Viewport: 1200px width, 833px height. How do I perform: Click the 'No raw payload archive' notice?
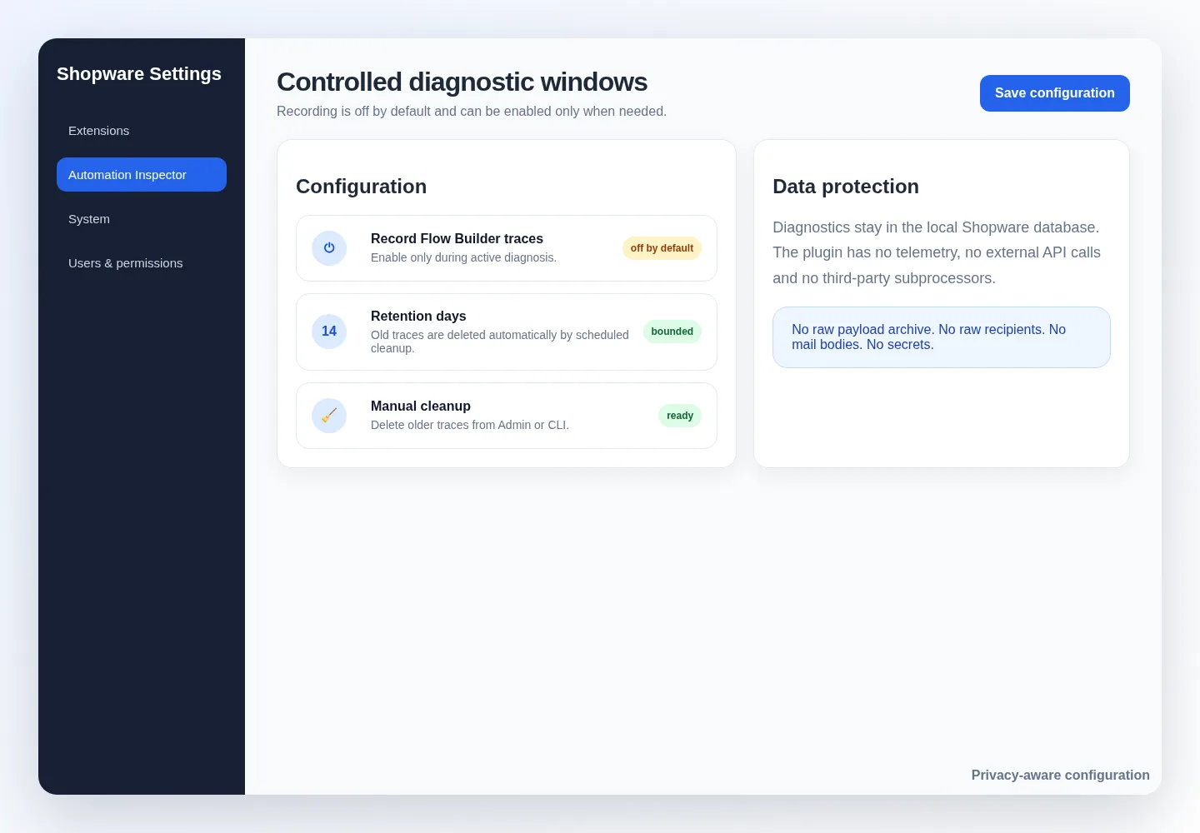(x=942, y=337)
